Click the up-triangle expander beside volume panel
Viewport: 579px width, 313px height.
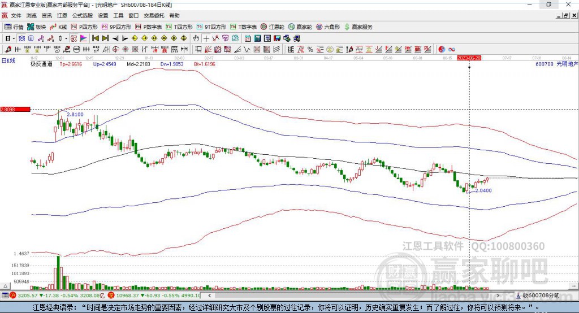pos(5,286)
